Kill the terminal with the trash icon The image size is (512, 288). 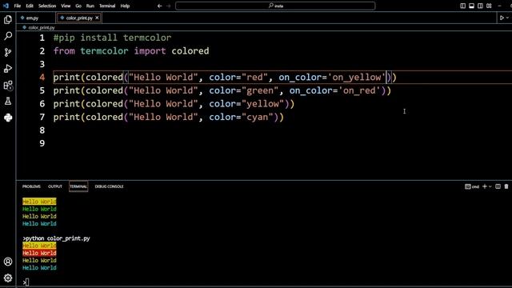click(506, 186)
